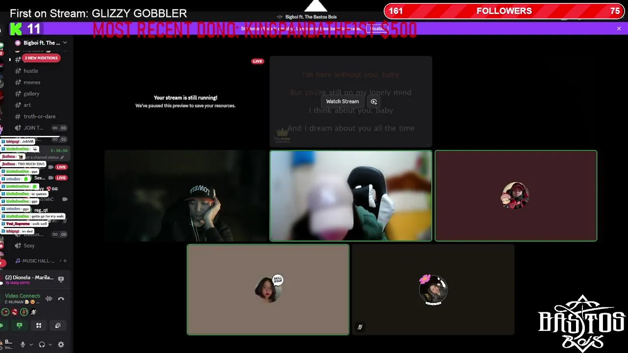Image resolution: width=628 pixels, height=353 pixels.
Task: Toggle noise suppression waveform icon
Action: pyautogui.click(x=49, y=299)
